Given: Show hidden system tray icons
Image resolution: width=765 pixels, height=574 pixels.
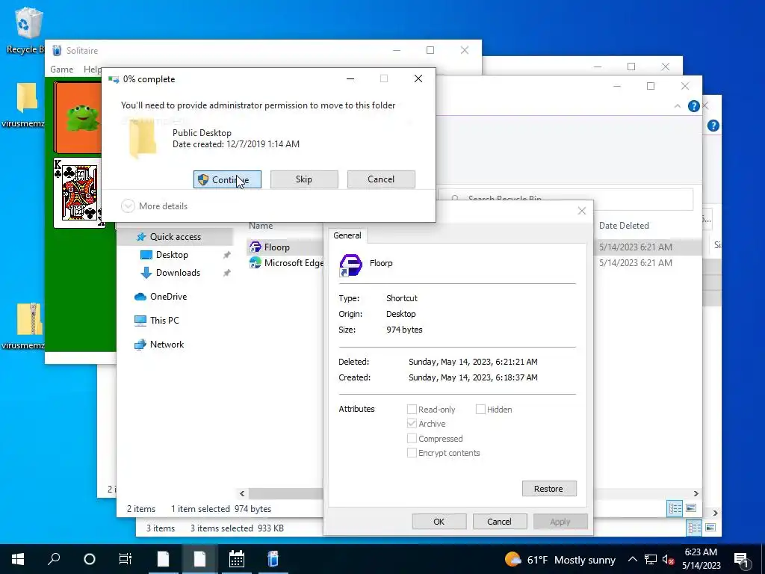Looking at the screenshot, I should click(632, 559).
